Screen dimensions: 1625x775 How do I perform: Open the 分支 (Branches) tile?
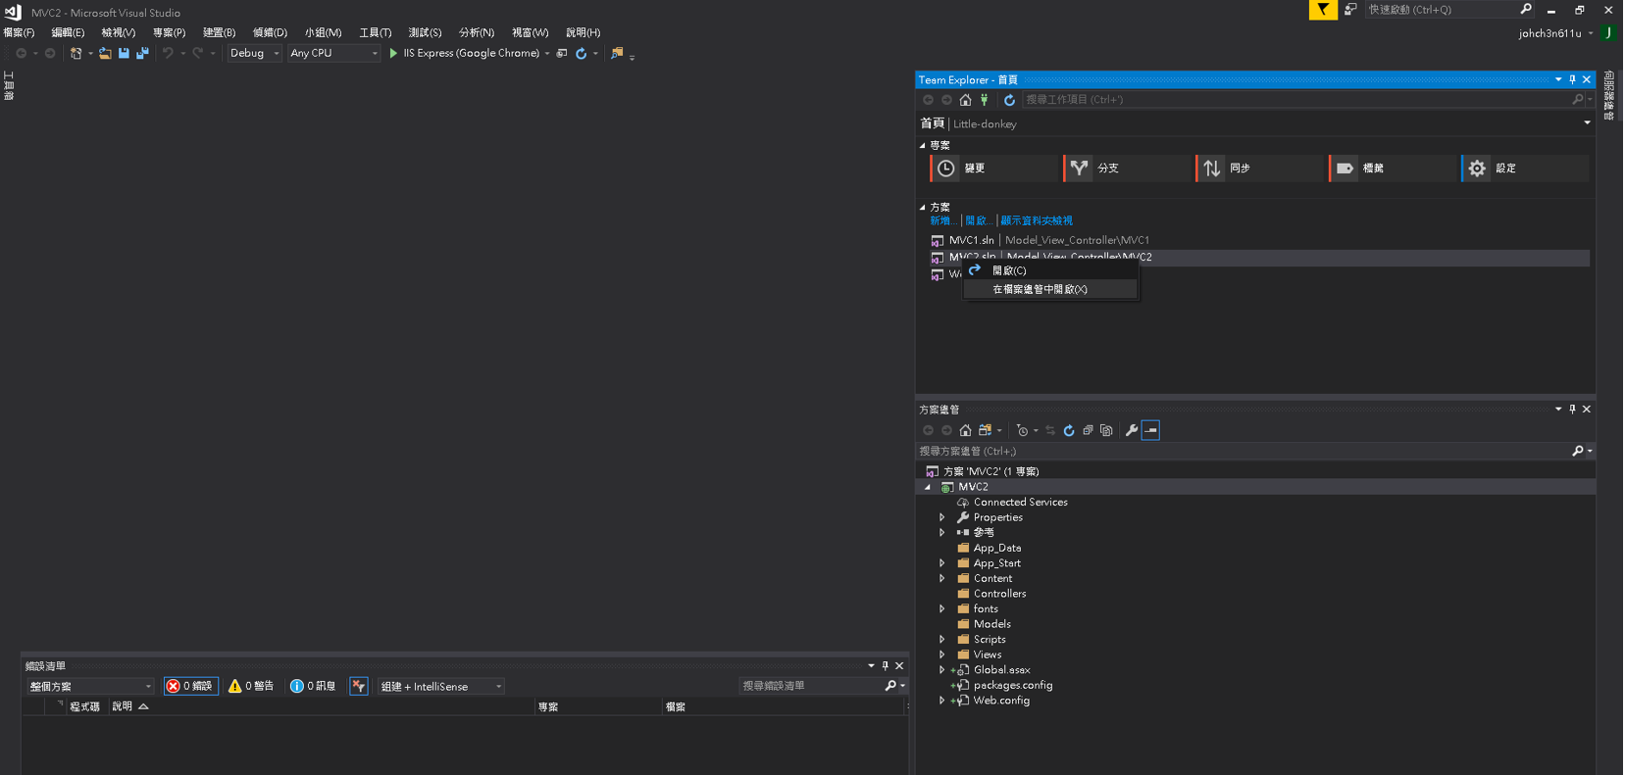(1127, 169)
